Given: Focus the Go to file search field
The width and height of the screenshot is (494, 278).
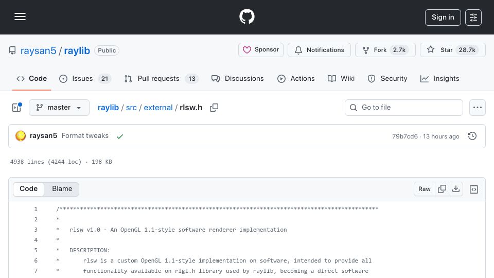Looking at the screenshot, I should pyautogui.click(x=403, y=108).
